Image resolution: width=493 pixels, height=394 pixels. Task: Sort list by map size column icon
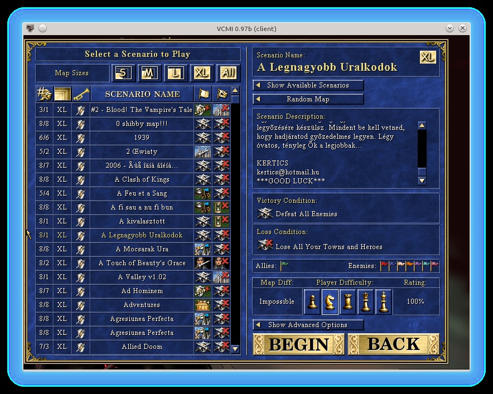(62, 94)
